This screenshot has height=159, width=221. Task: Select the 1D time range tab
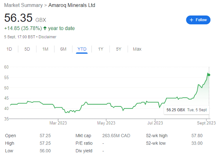pos(9,49)
